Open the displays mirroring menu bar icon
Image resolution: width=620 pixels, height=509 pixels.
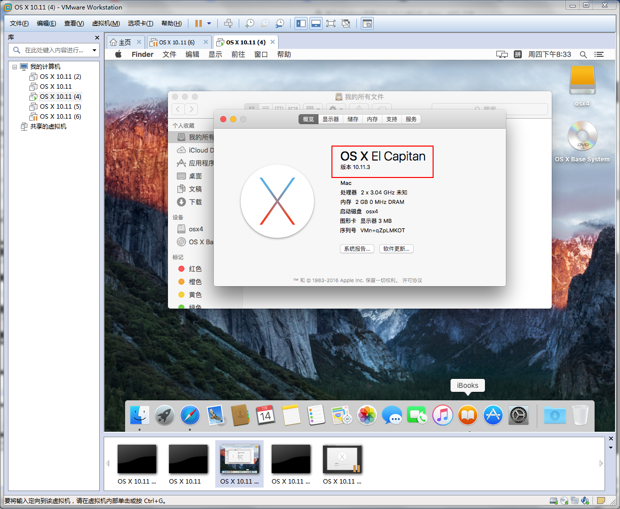(x=502, y=54)
